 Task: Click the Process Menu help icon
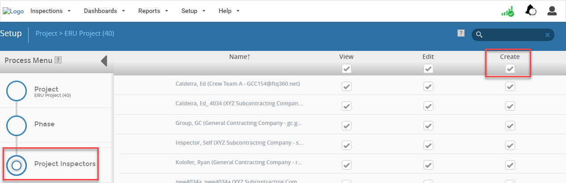pos(58,60)
